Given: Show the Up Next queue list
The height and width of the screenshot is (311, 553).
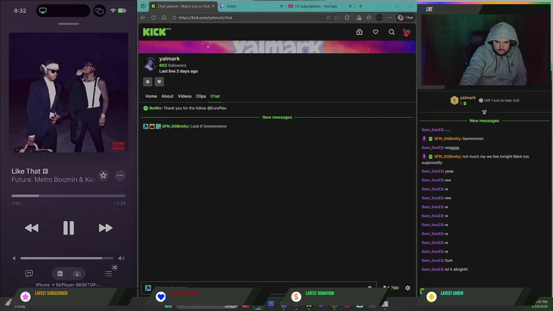Looking at the screenshot, I should click(x=108, y=273).
